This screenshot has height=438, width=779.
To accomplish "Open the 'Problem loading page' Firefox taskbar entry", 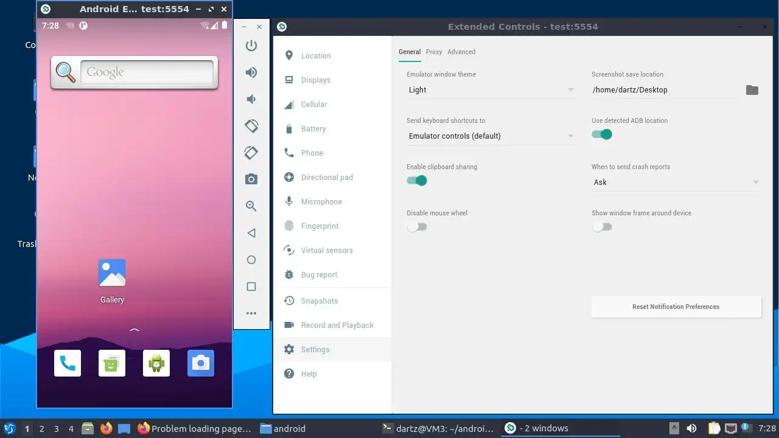I will coord(195,428).
